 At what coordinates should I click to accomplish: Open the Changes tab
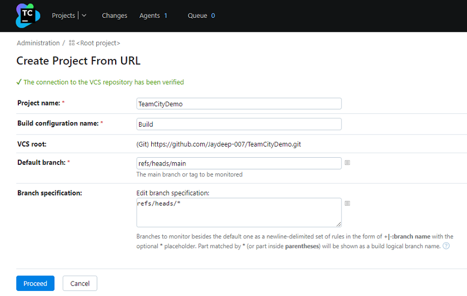115,16
